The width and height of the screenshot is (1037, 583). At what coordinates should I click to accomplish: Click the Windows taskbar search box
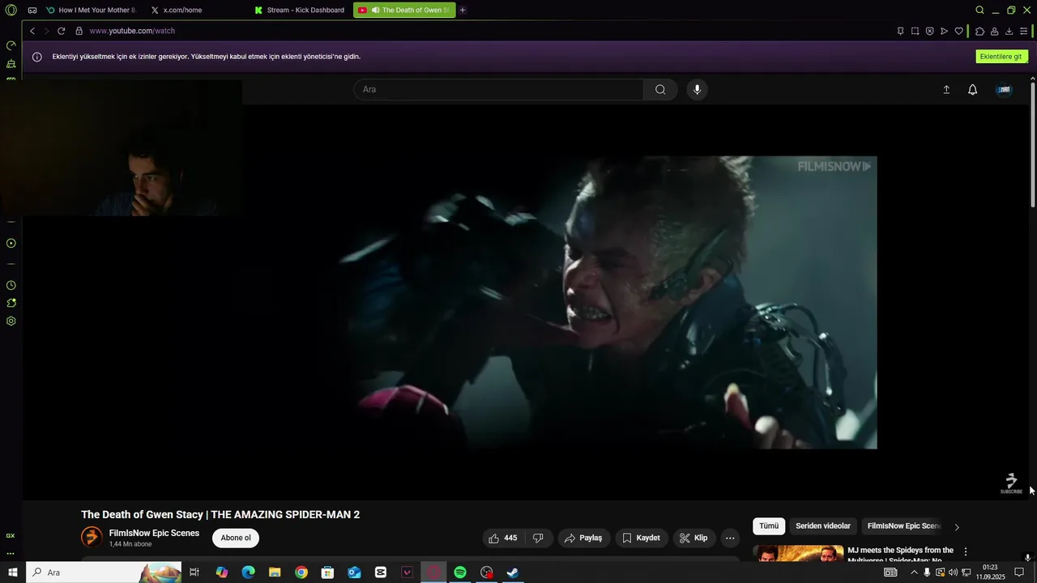[x=105, y=572]
